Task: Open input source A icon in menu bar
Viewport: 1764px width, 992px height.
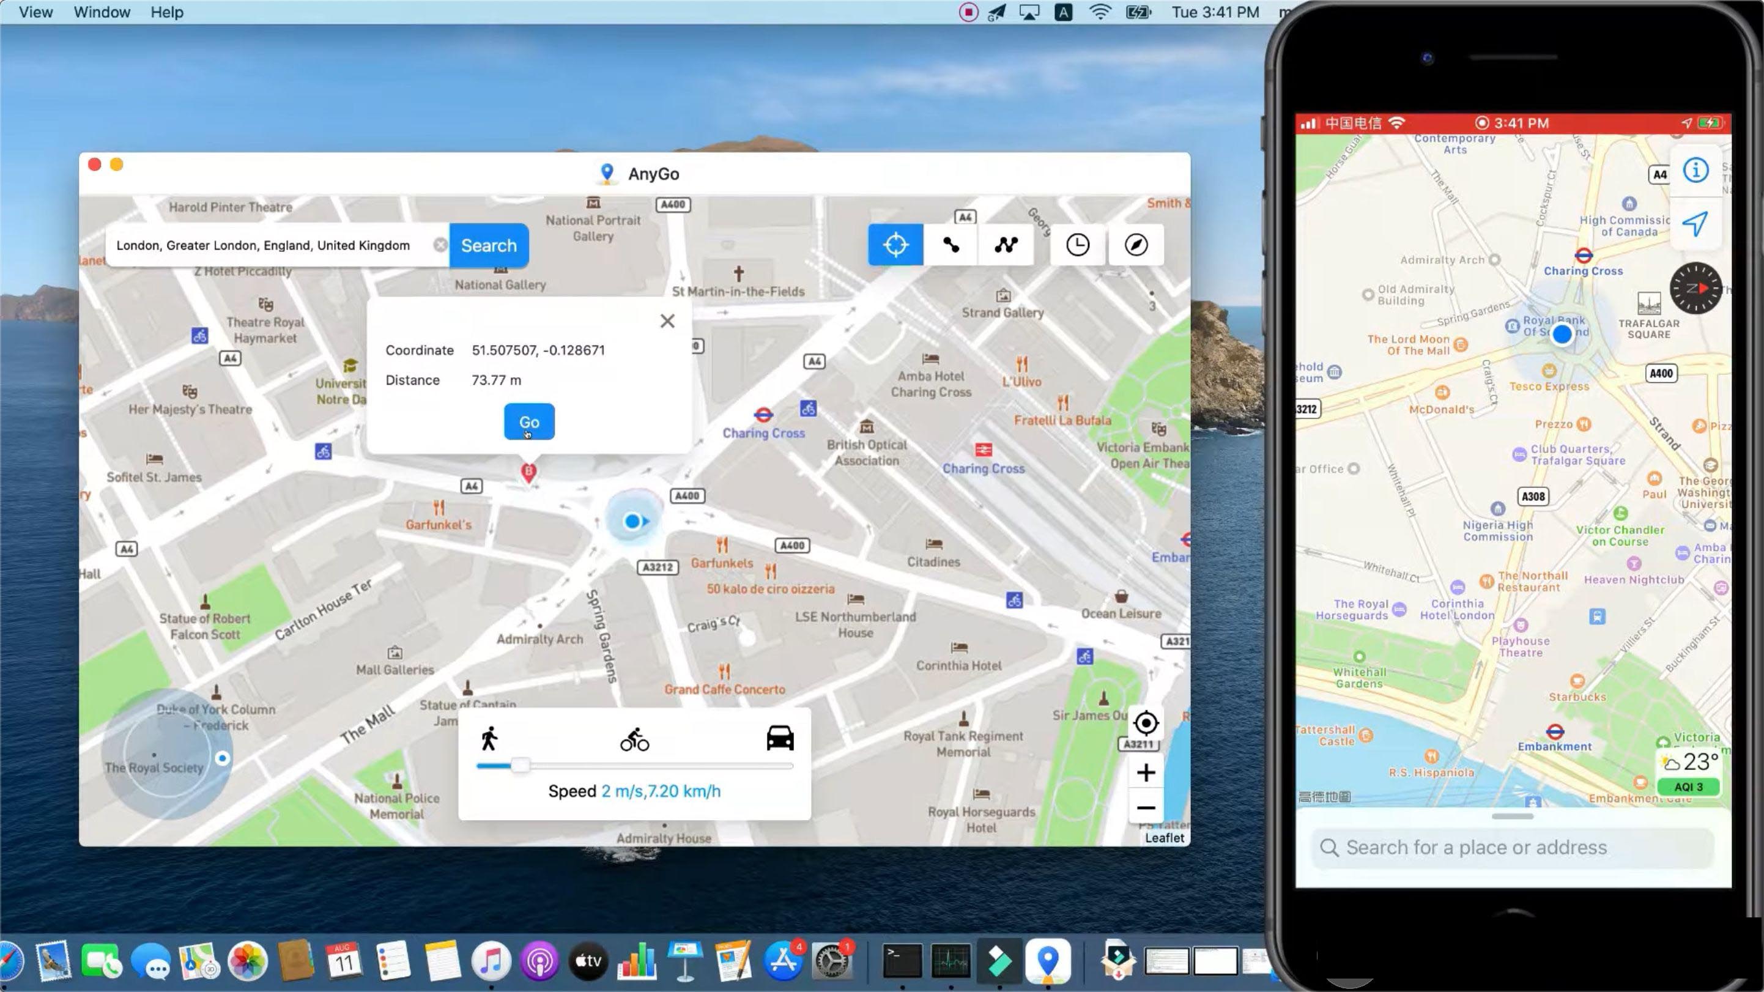Action: (1063, 12)
